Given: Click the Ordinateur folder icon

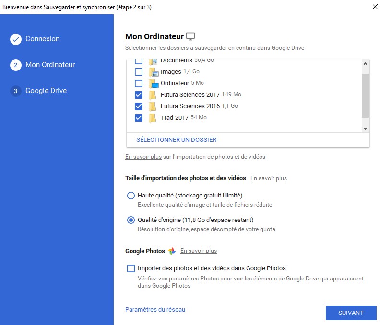Looking at the screenshot, I should click(153, 83).
